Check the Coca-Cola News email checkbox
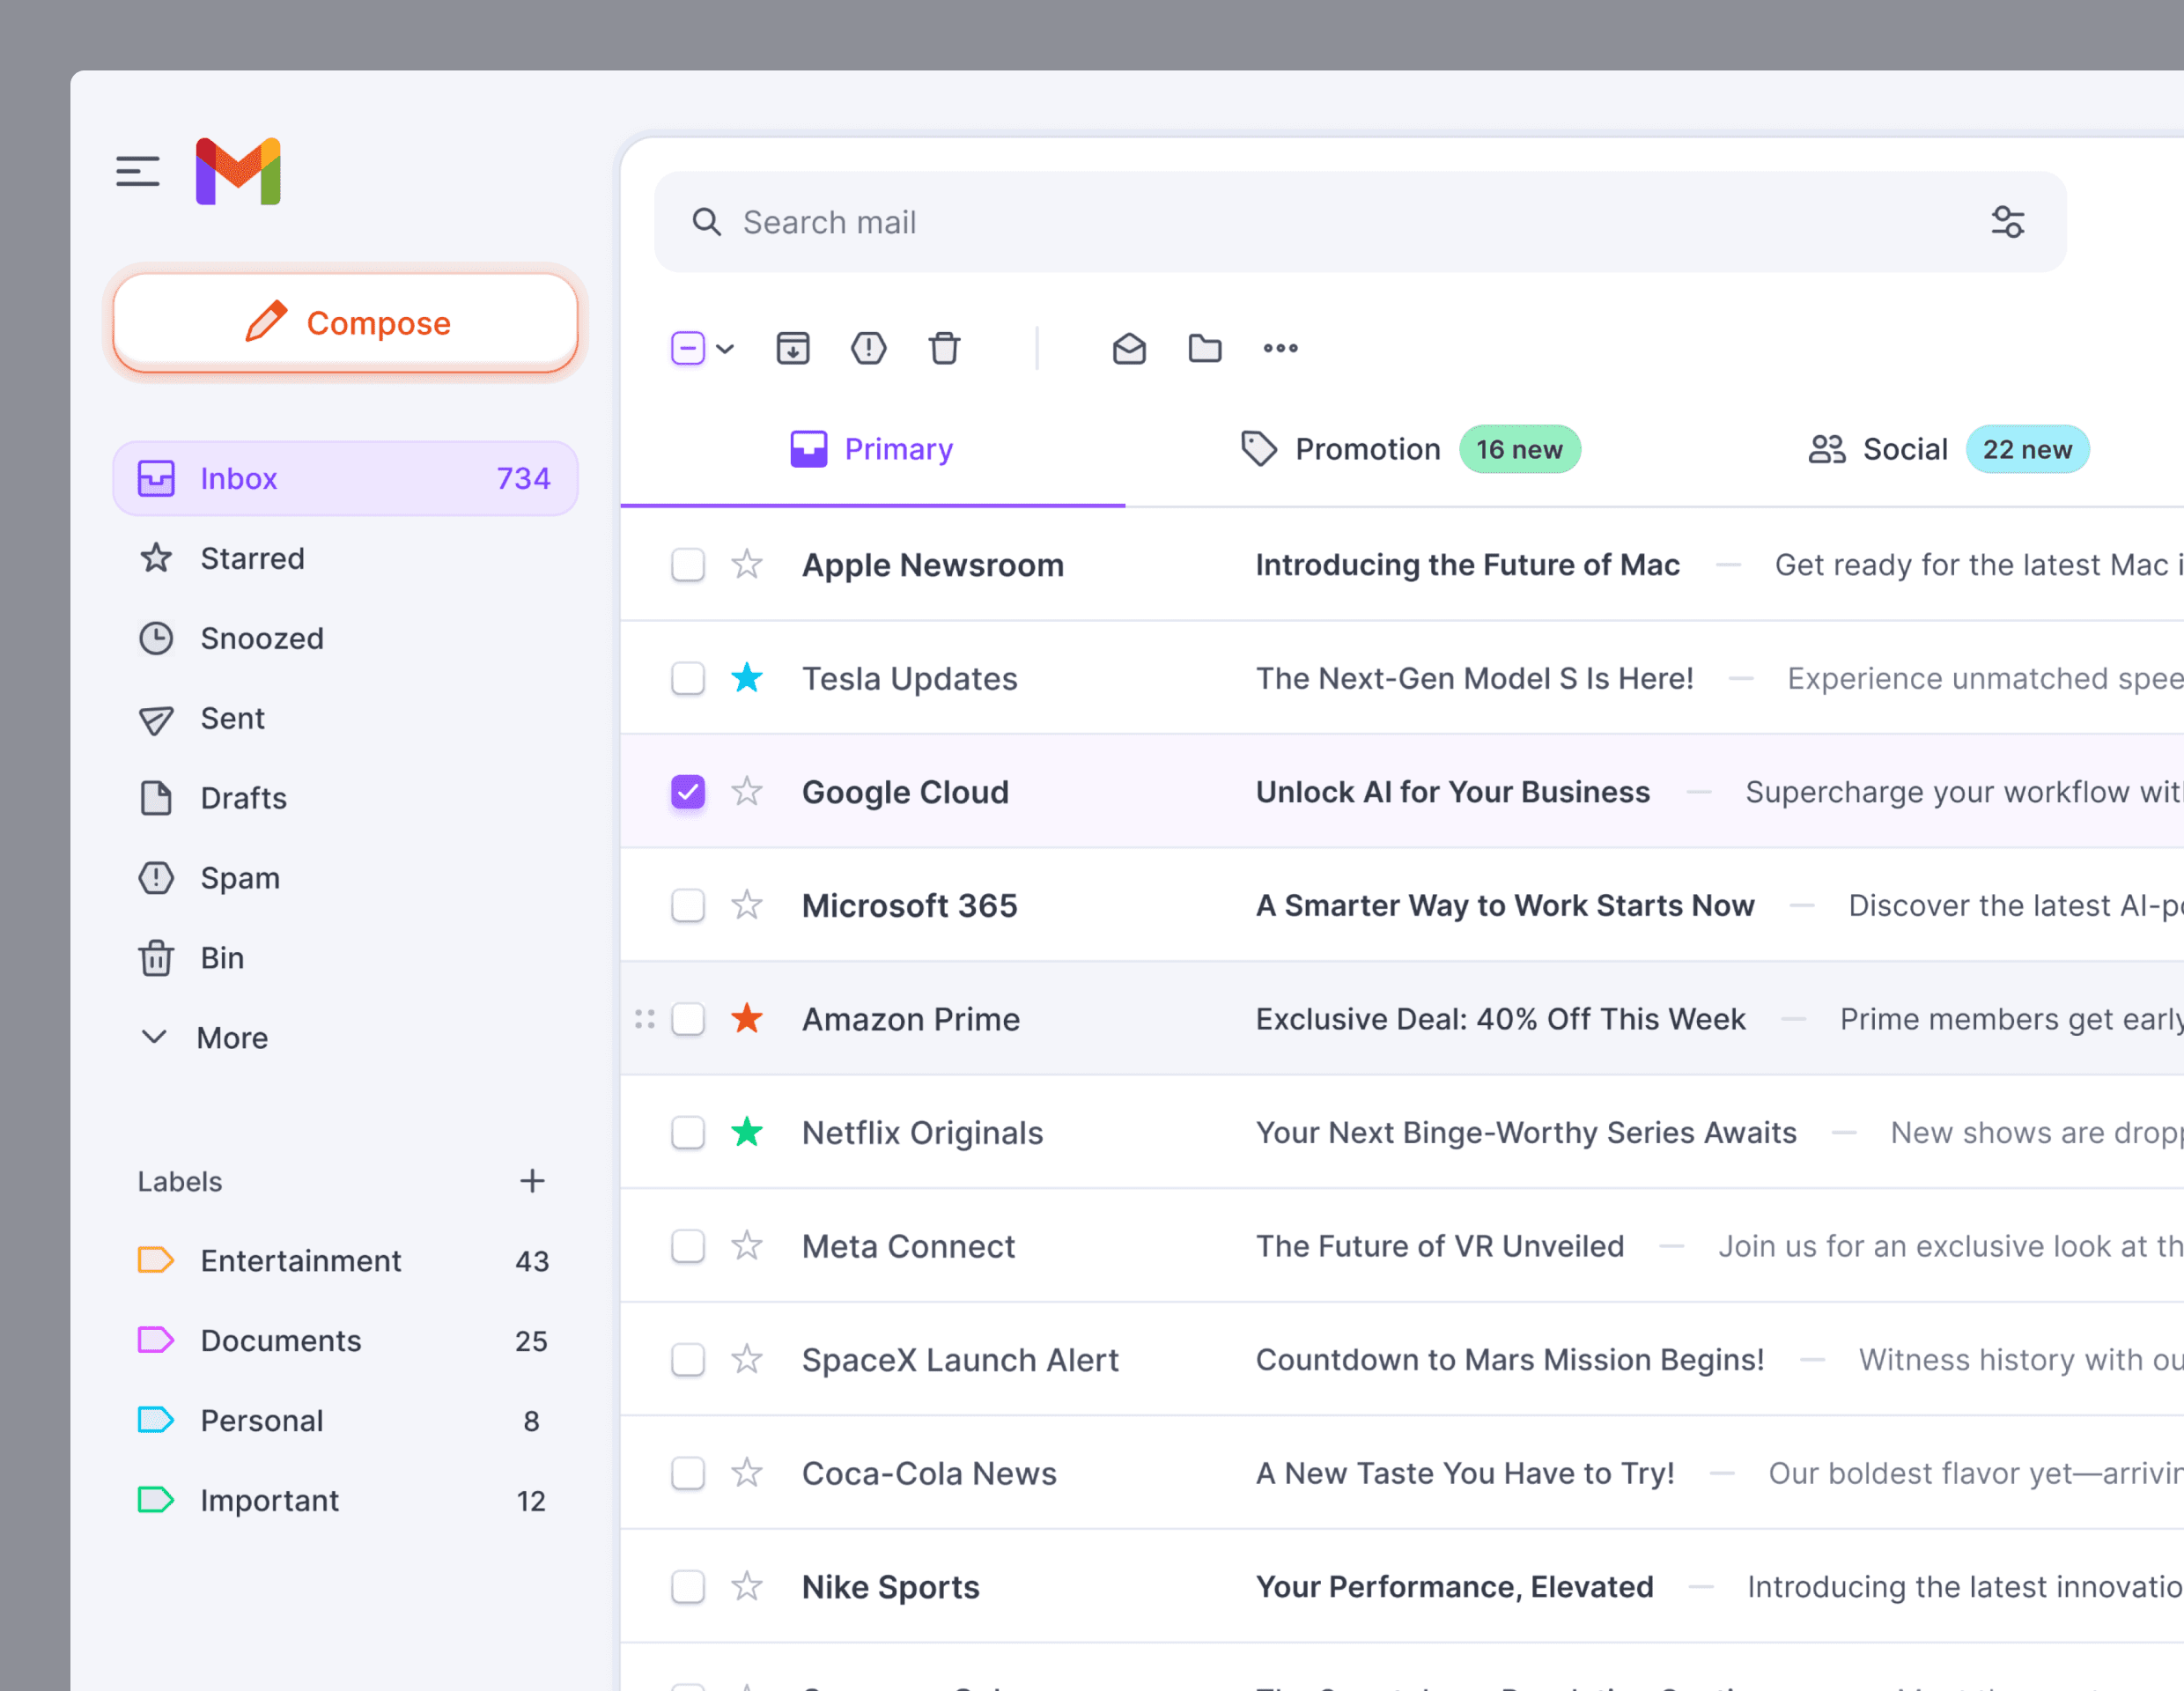This screenshot has height=1691, width=2184. click(688, 1473)
